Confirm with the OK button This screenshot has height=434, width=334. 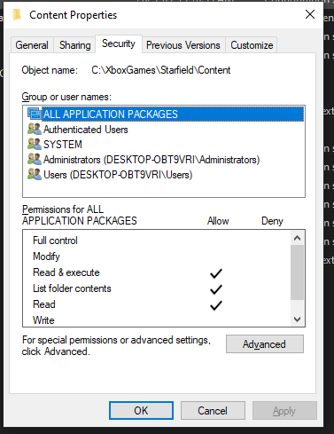pos(141,411)
